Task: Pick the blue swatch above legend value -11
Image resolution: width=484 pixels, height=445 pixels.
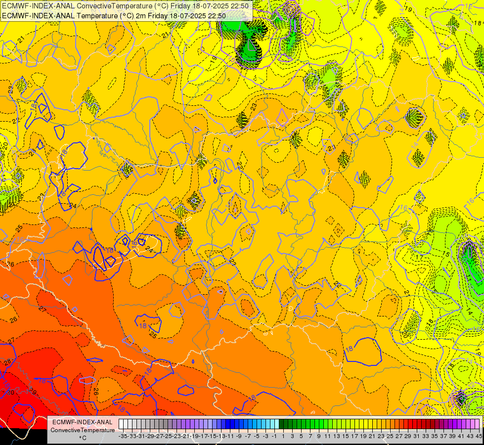Action: point(228,424)
